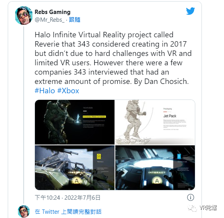Click Rebs Gaming profile avatar at top

click(x=24, y=16)
